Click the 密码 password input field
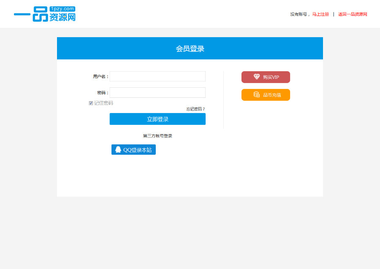 tap(157, 92)
